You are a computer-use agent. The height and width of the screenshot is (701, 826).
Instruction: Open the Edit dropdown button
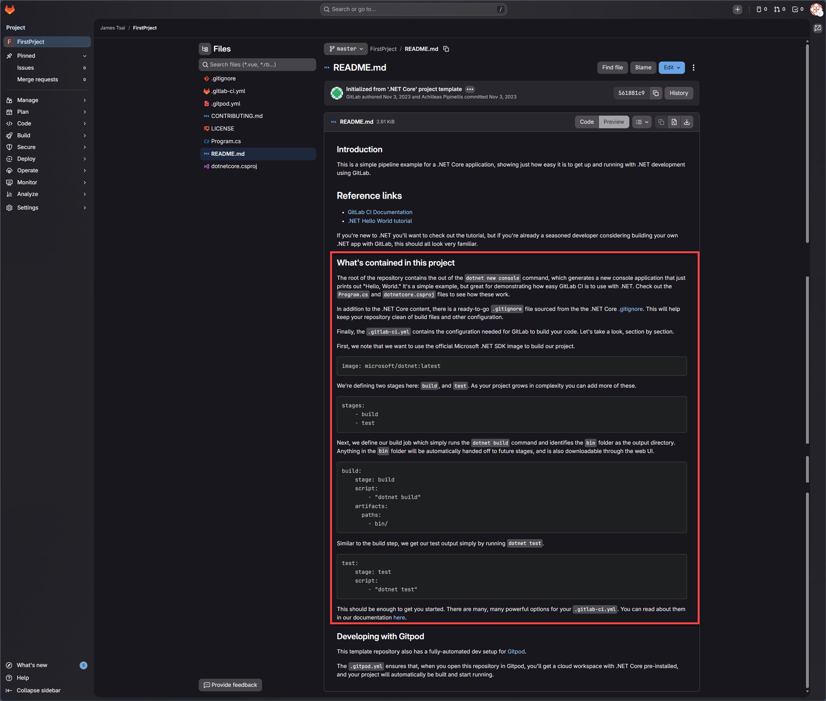tap(672, 68)
